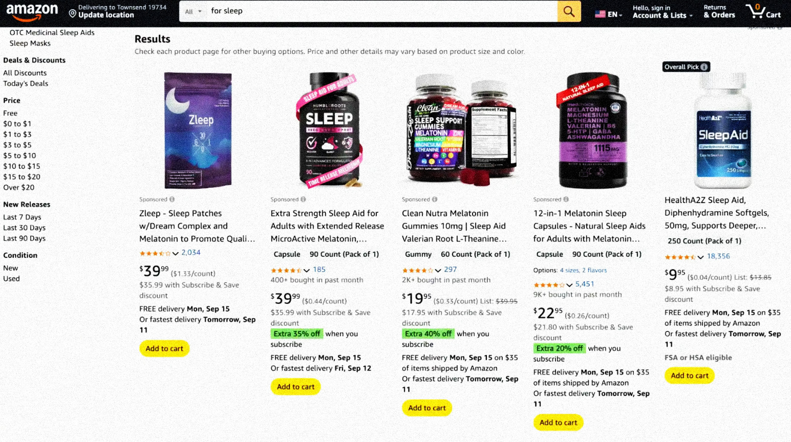Viewport: 791px width, 442px height.
Task: Click the Update location pin icon
Action: point(73,13)
